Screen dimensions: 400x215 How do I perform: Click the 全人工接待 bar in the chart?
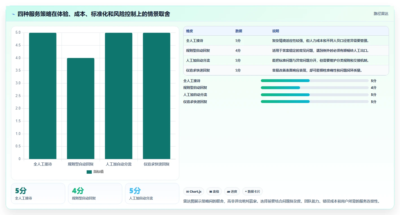point(43,96)
